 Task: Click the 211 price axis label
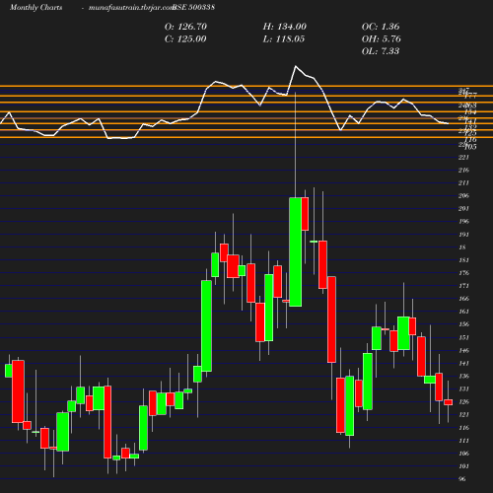click(x=463, y=183)
